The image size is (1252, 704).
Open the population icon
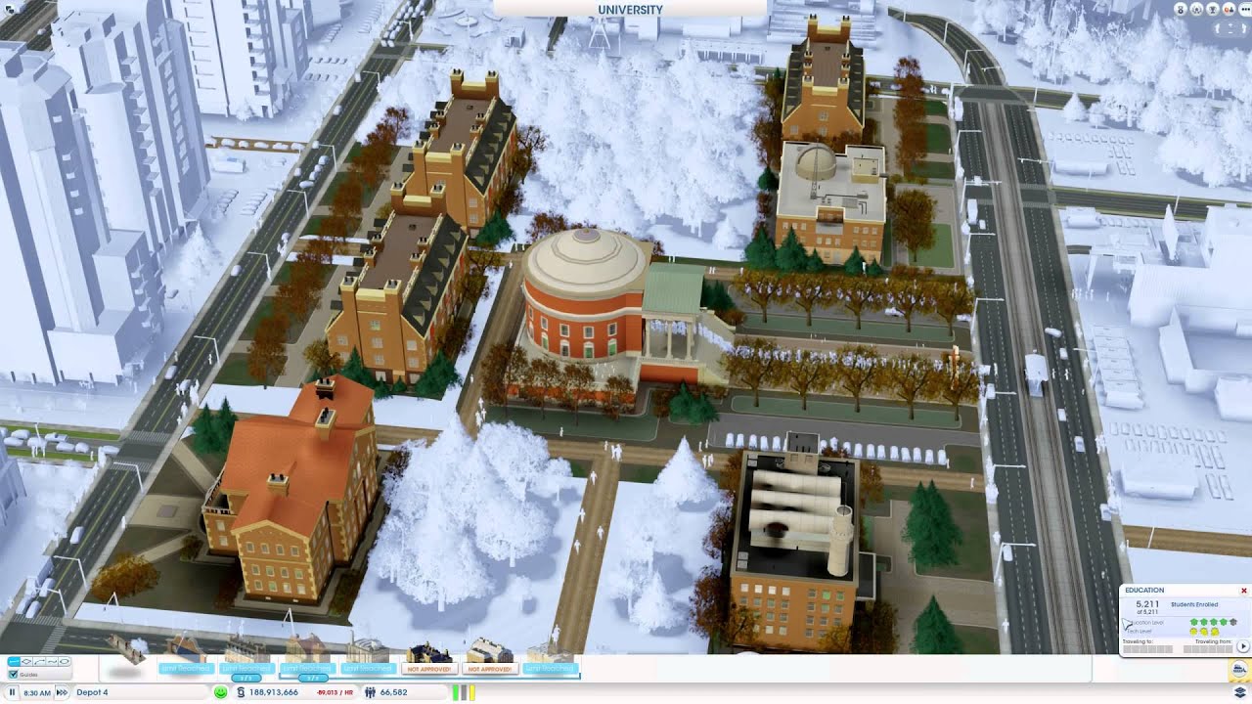370,692
